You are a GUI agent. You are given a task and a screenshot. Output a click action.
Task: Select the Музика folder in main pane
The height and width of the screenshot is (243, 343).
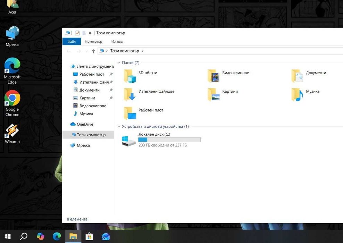pyautogui.click(x=306, y=95)
